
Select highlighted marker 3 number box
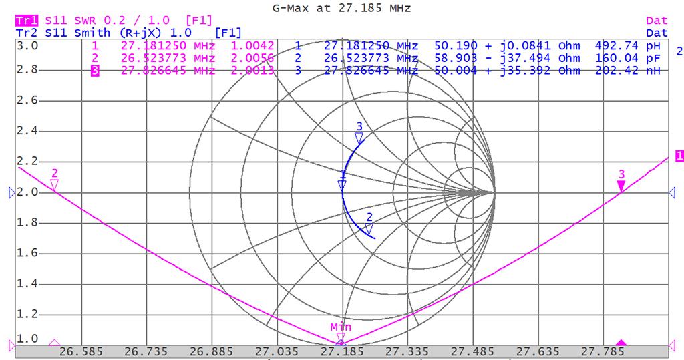pyautogui.click(x=95, y=71)
